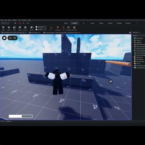The width and height of the screenshot is (145, 145).
Task: Open the ribbon tabs overflow dropdown
Action: click(137, 23)
